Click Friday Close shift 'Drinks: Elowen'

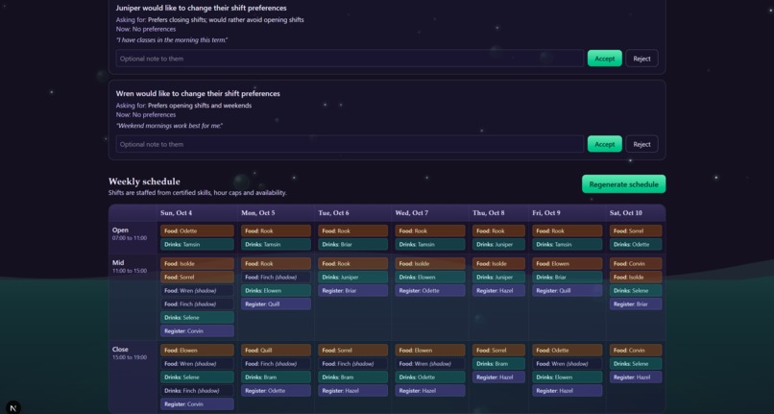(x=568, y=377)
